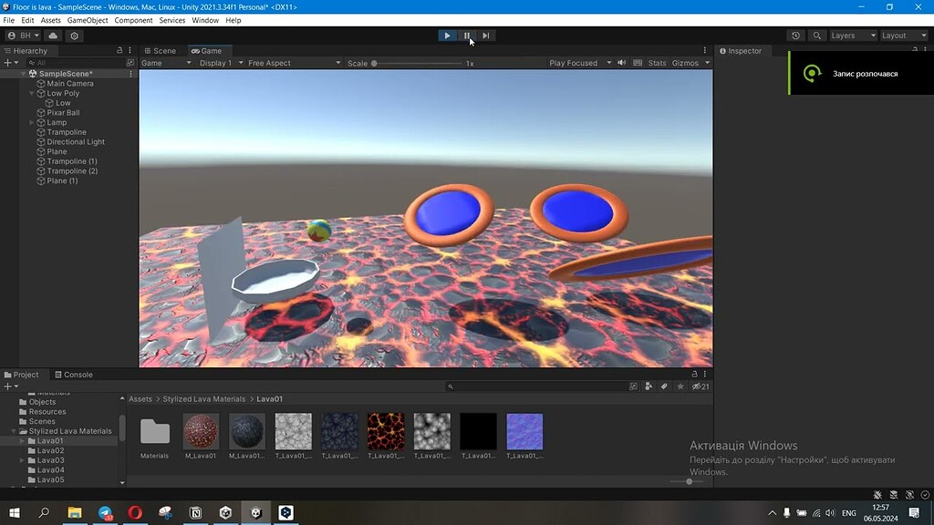Toggle Pause mode in the toolbar
The width and height of the screenshot is (934, 525).
[466, 35]
